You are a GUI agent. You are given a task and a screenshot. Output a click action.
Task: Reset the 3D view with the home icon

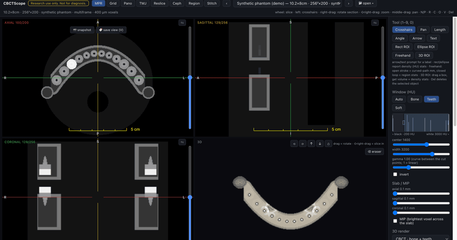[x=328, y=144]
